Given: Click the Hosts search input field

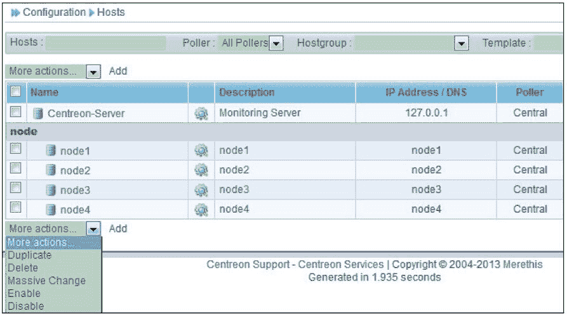Looking at the screenshot, I should pyautogui.click(x=105, y=43).
